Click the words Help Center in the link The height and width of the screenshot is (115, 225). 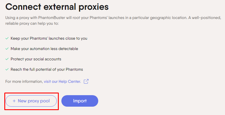pos(70,81)
